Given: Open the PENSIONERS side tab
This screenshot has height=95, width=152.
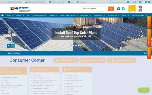Looking at the screenshot, I should pos(149,53).
